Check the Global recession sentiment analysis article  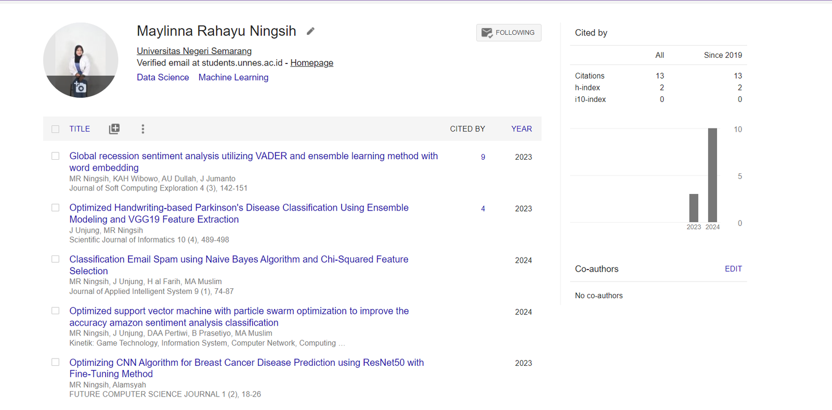point(56,156)
